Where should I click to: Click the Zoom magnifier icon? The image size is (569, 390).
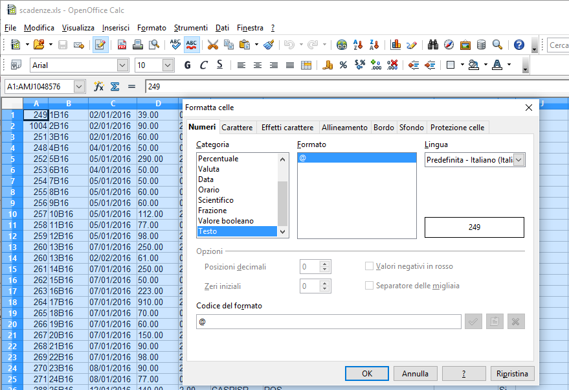click(498, 45)
